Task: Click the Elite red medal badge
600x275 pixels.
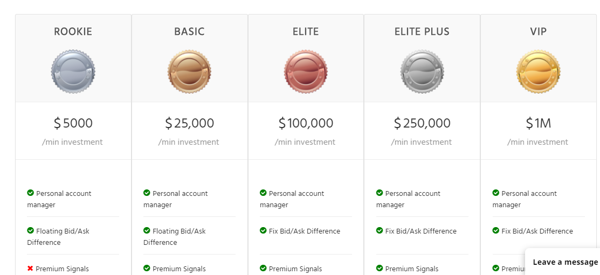Action: point(306,72)
